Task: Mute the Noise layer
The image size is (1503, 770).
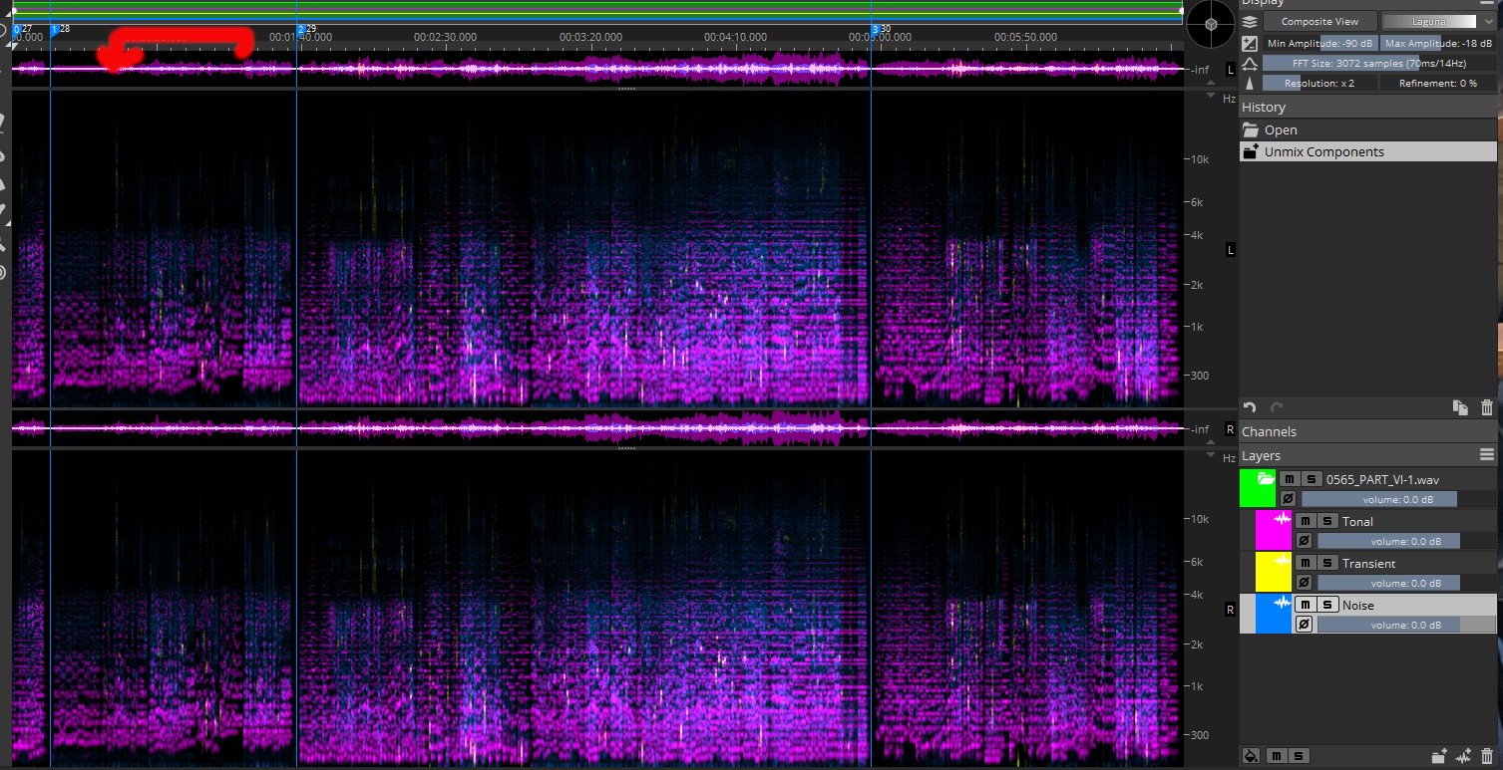Action: pos(1305,605)
